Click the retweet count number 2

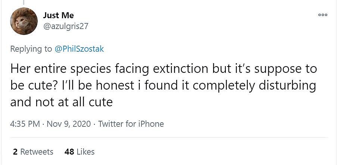coord(15,152)
